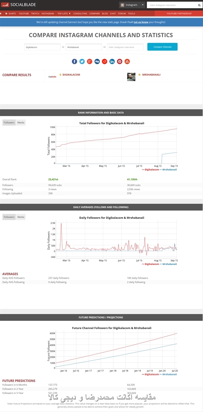Click the '23,421st' overall rank value
Viewport: 203px width, 412px height.
(x=53, y=179)
